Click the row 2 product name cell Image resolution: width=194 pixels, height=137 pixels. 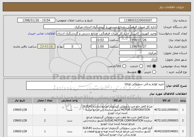pyautogui.click(x=118, y=120)
